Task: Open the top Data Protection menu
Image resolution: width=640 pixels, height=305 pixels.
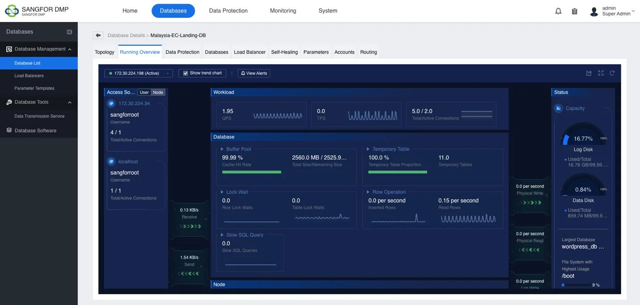Action: click(x=228, y=11)
